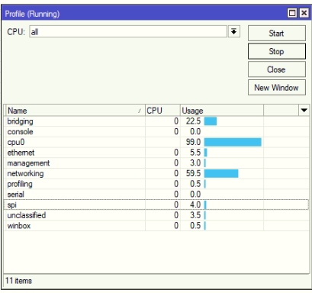
Task: Select the console row
Action: click(x=156, y=132)
